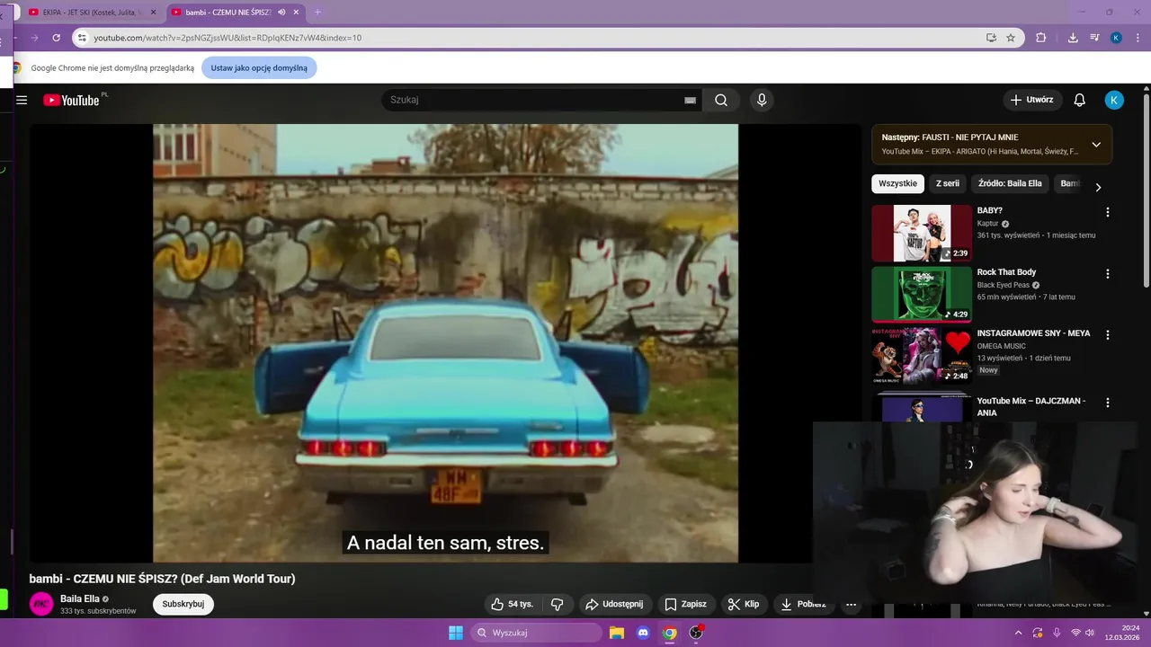Open Chrome media controls icon

1094,38
